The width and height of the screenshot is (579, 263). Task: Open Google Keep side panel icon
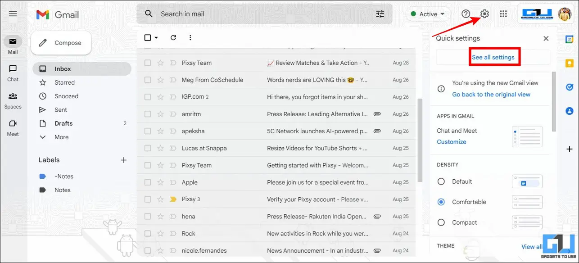click(569, 63)
